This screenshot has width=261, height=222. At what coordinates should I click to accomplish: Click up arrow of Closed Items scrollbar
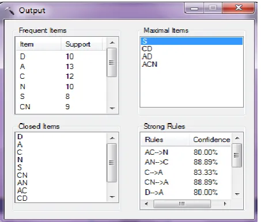pos(112,138)
